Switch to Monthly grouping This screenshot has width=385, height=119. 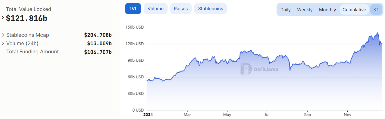pos(327,10)
